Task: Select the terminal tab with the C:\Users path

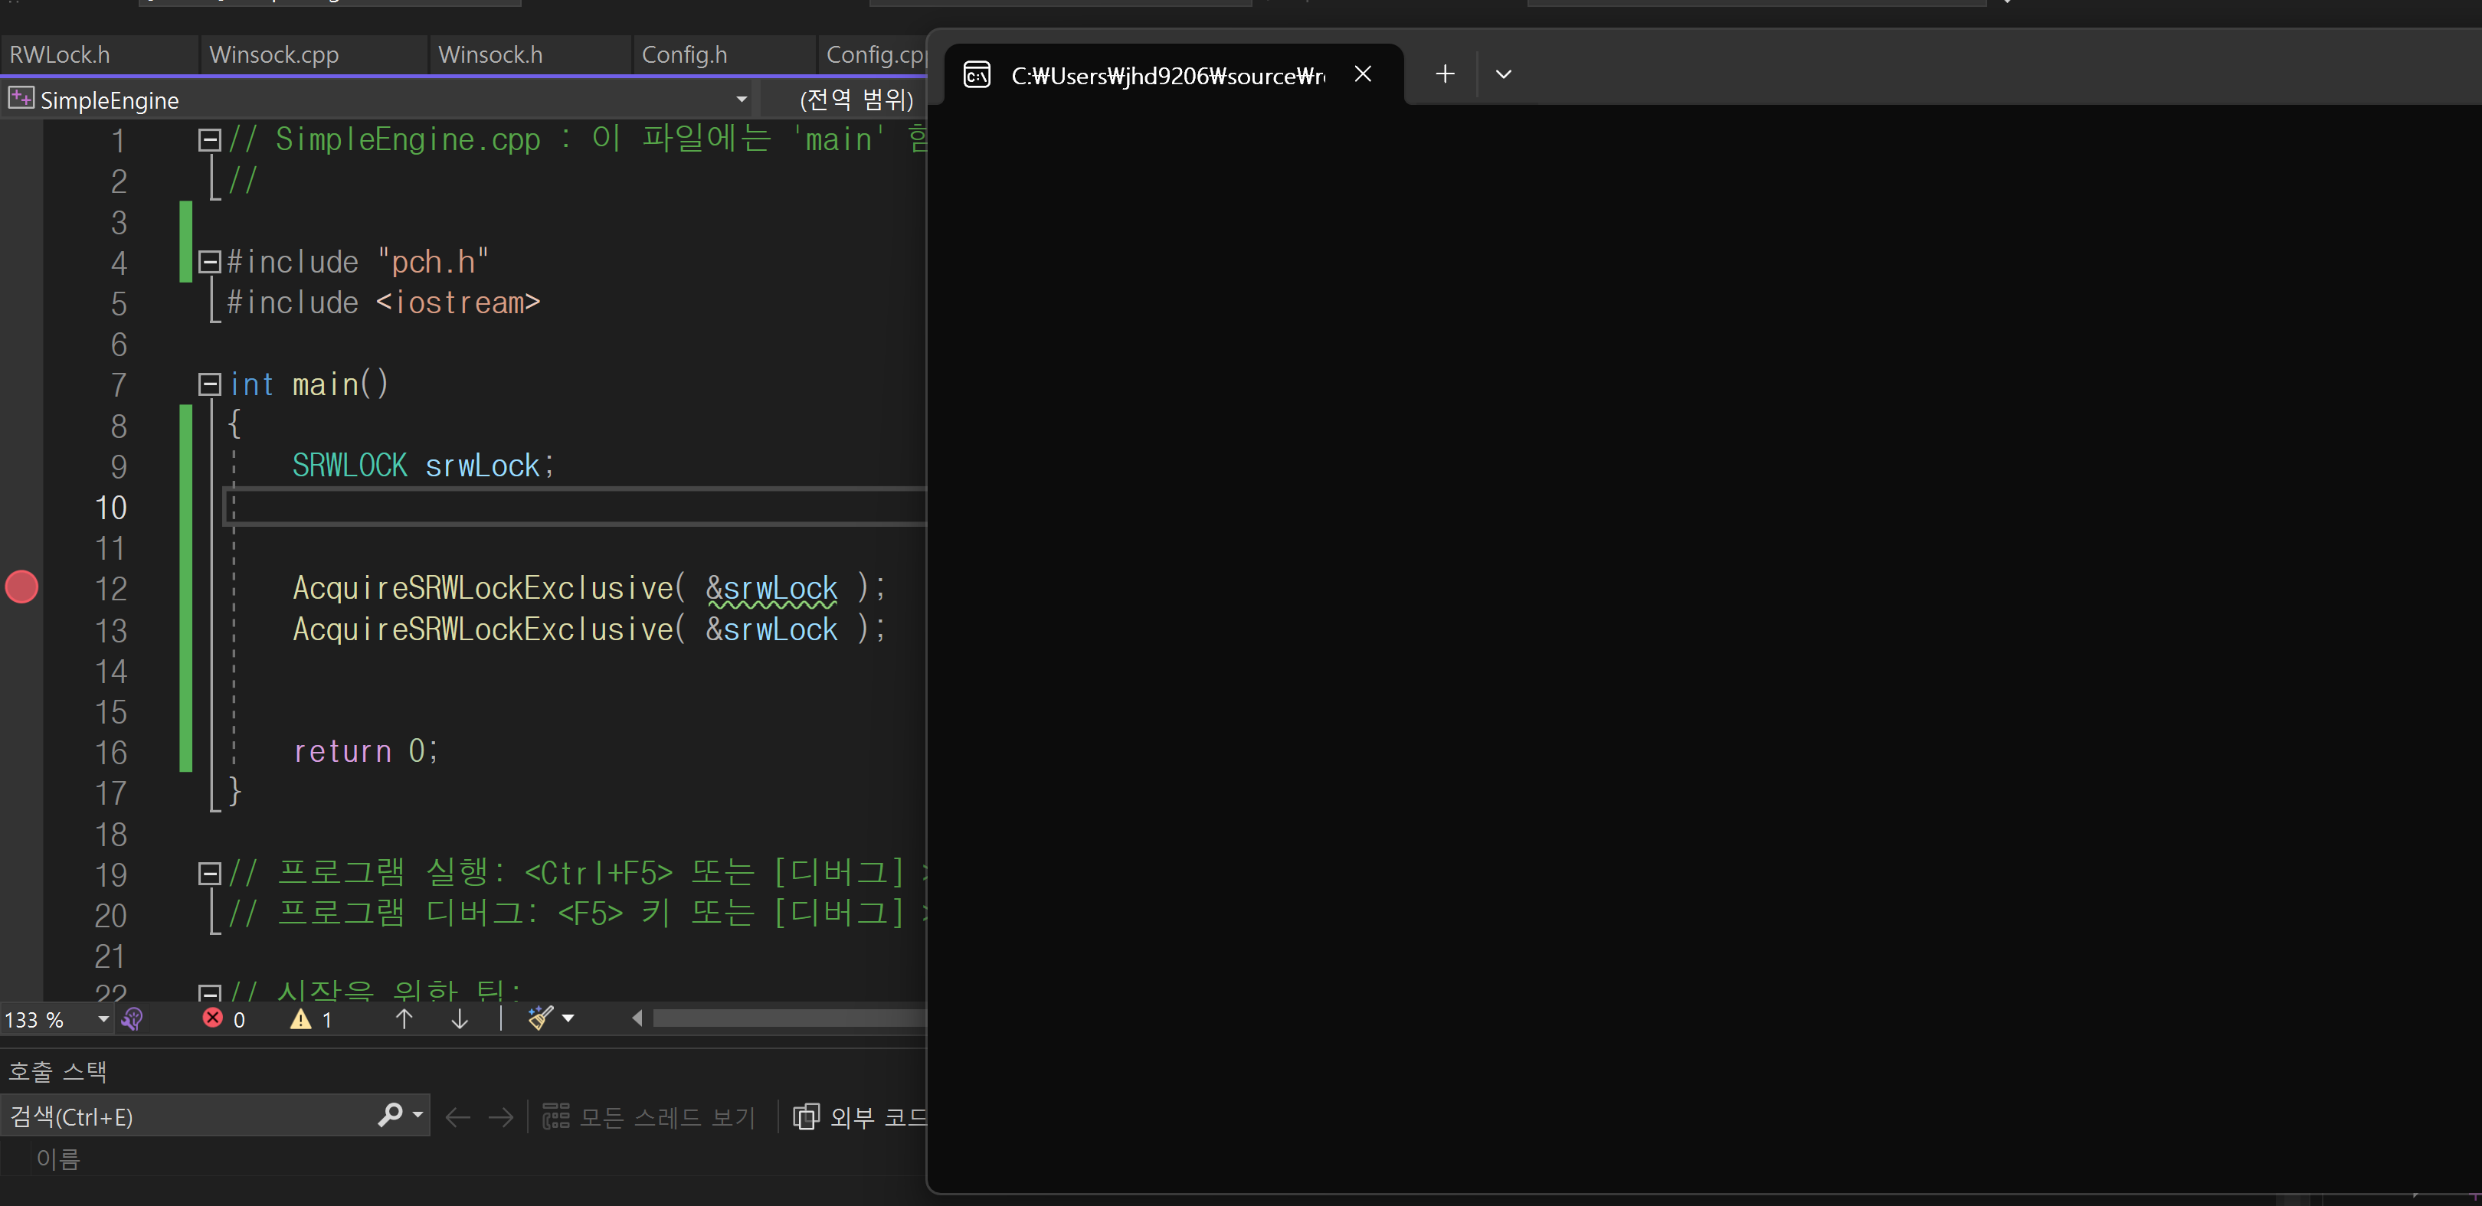Action: 1167,75
